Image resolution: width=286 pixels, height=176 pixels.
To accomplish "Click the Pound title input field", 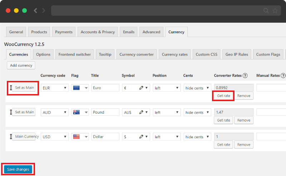I will (105, 112).
